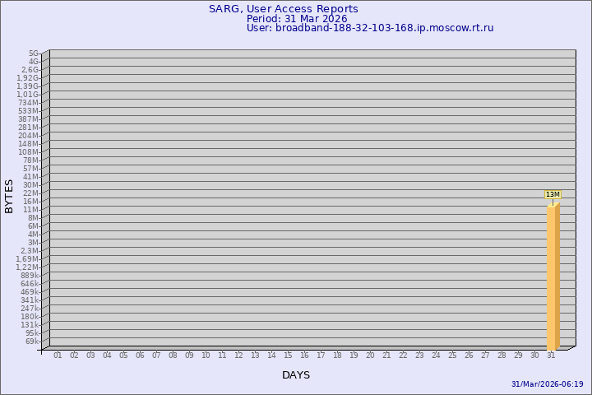Click the User broadband hostname text
The image size is (592, 395).
coord(370,28)
